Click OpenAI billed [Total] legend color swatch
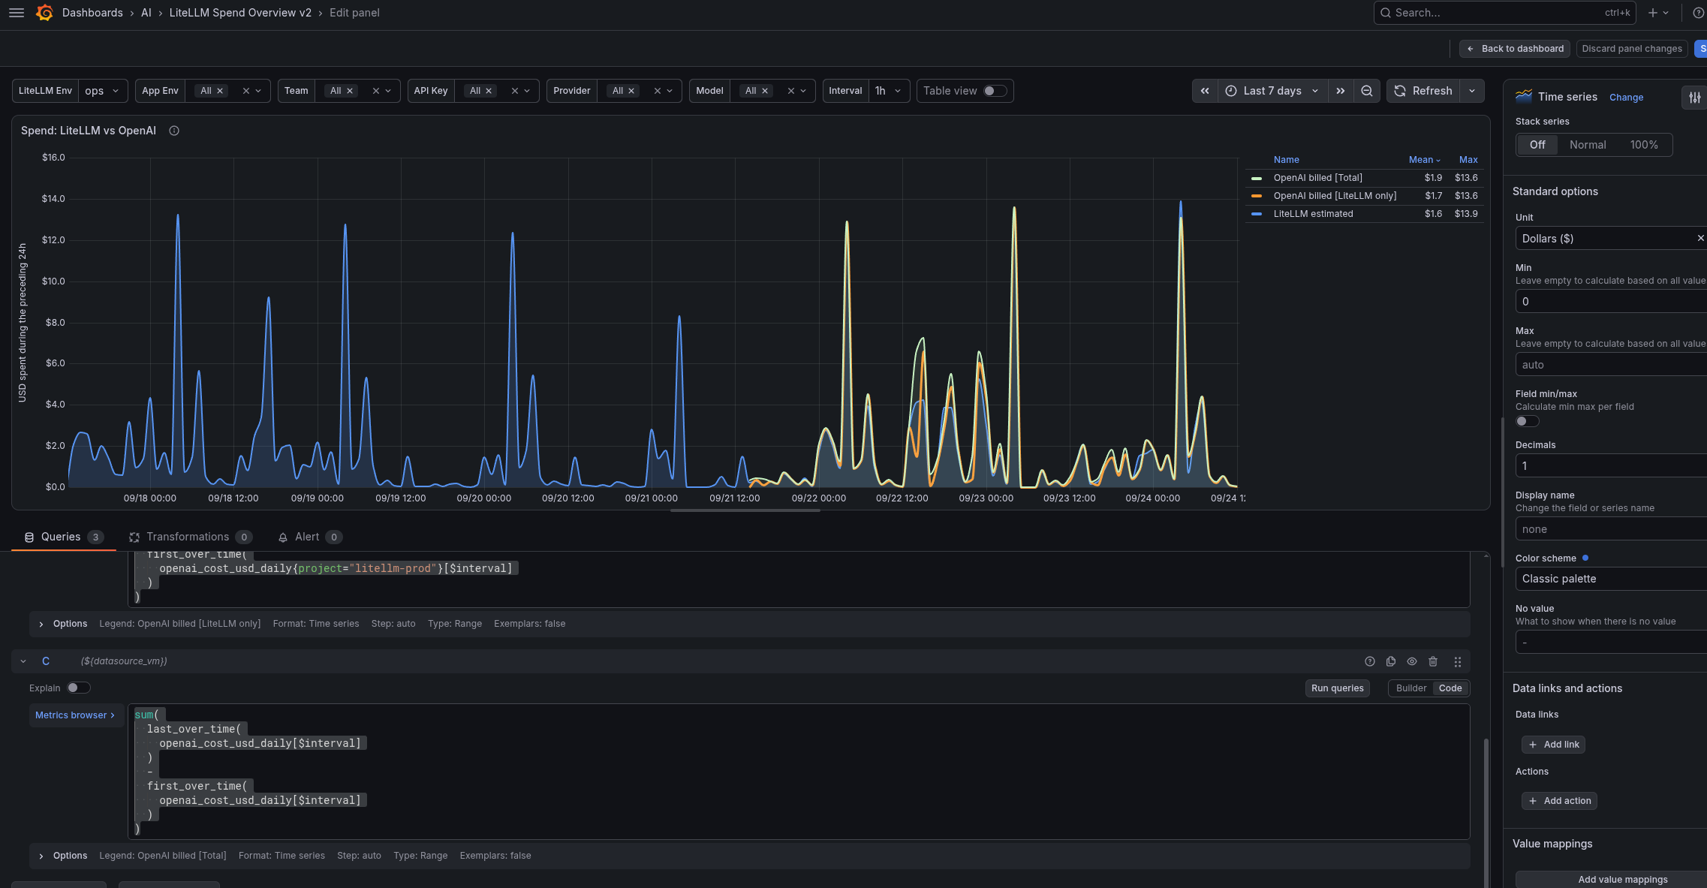1707x888 pixels. [x=1257, y=179]
